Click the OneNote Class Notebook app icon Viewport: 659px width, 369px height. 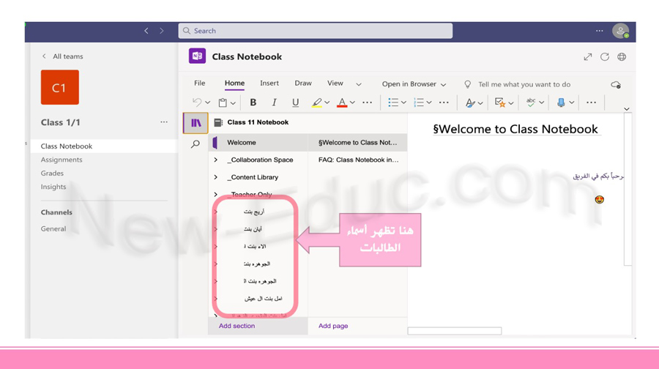pyautogui.click(x=197, y=56)
